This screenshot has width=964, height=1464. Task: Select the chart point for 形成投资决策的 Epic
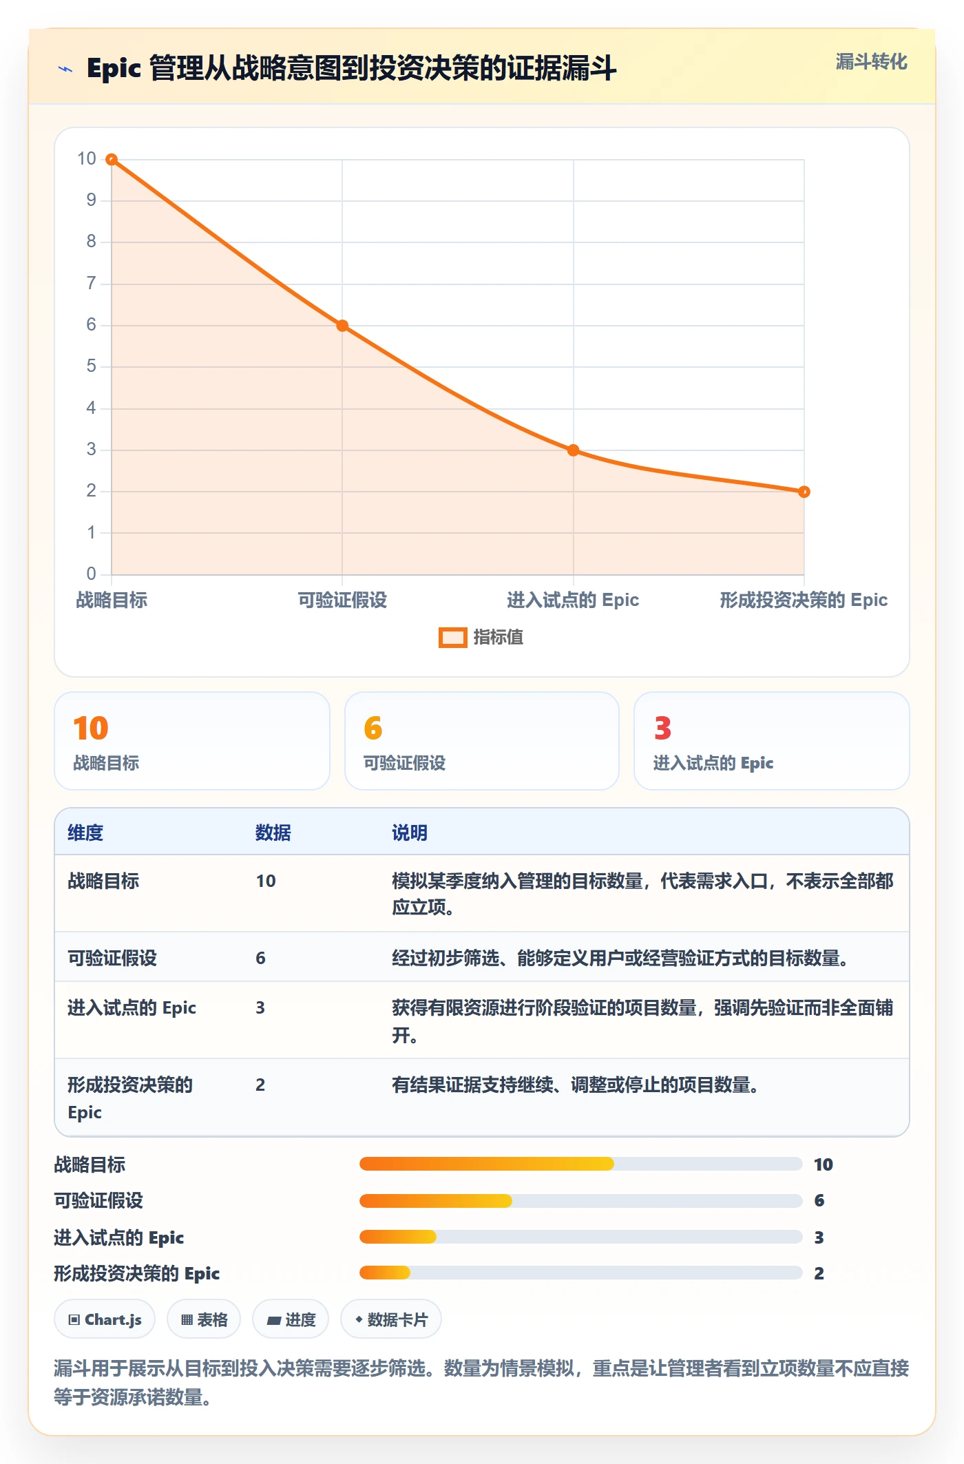[x=804, y=492]
